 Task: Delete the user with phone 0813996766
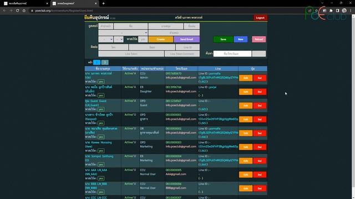coord(260,92)
